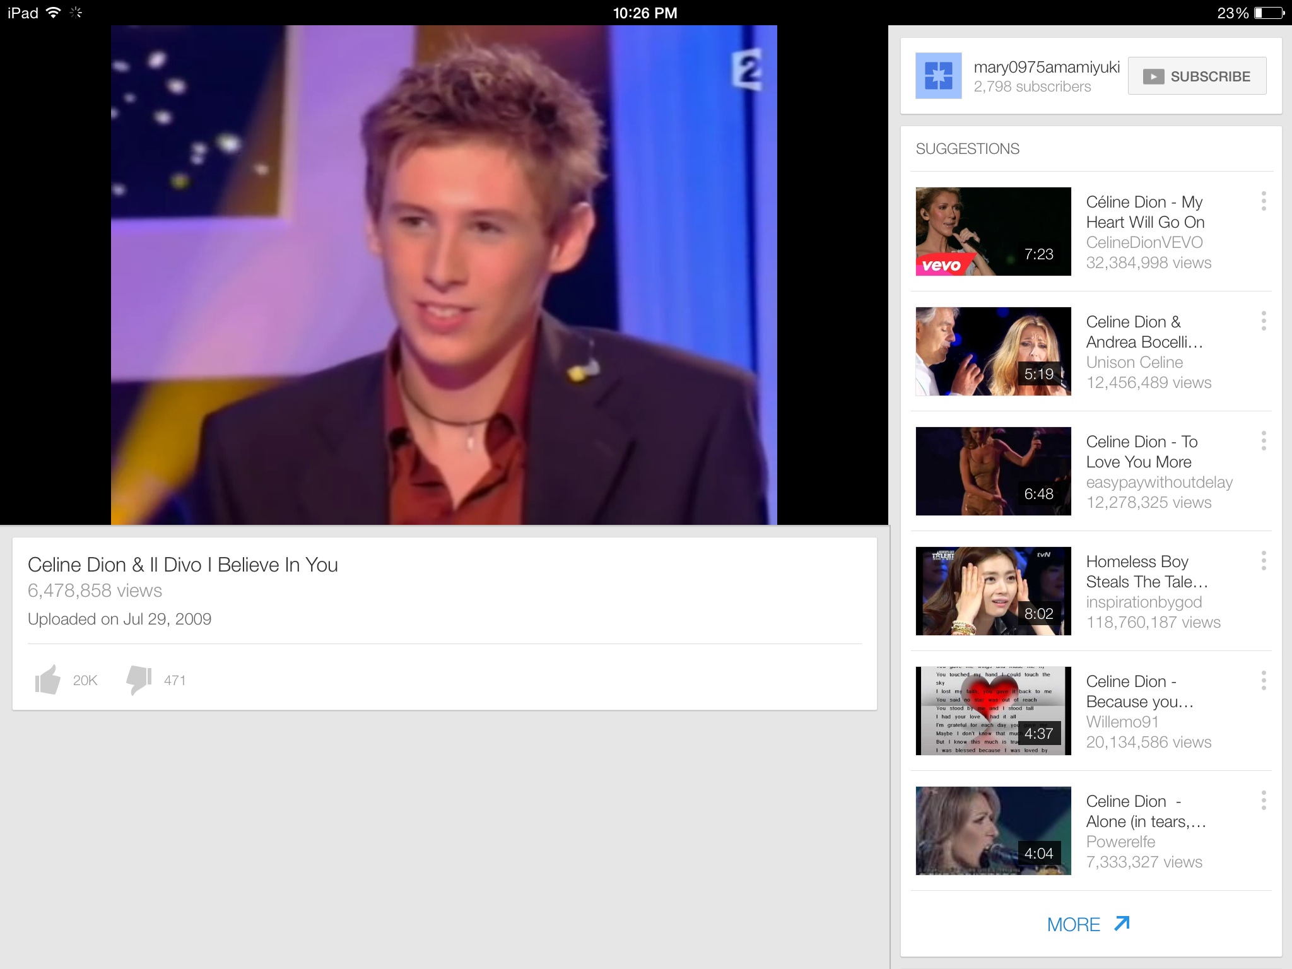Tap the video title Celine Dion & Il Divo
The image size is (1292, 969).
click(x=183, y=565)
